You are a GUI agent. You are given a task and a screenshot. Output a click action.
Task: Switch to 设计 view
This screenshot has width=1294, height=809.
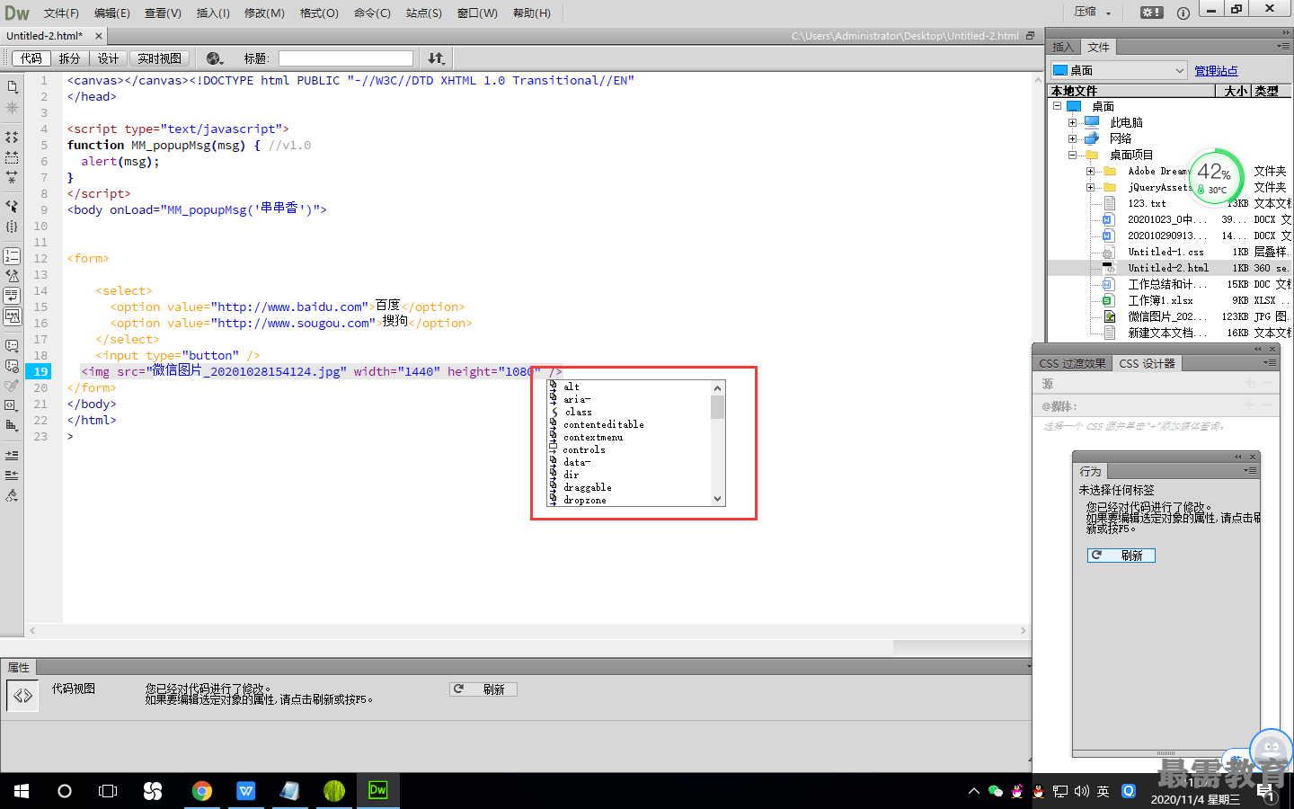tap(109, 58)
